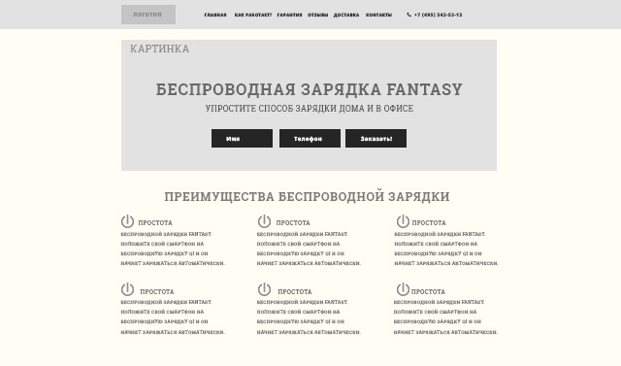Open the ГАРАНТИЯ menu item
The height and width of the screenshot is (366, 621).
pos(289,16)
